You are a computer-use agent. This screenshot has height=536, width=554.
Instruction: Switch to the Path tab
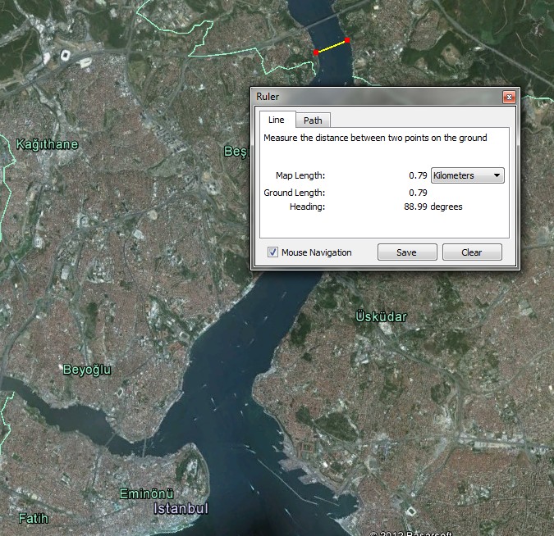tap(313, 120)
